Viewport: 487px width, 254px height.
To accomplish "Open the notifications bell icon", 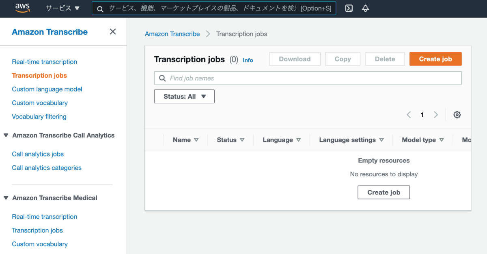I will tap(365, 8).
